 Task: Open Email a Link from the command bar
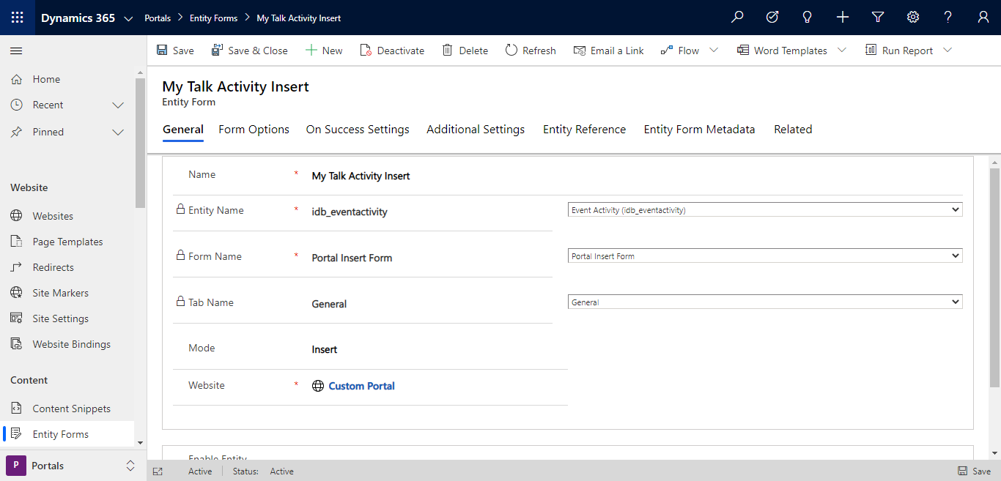[x=579, y=50]
